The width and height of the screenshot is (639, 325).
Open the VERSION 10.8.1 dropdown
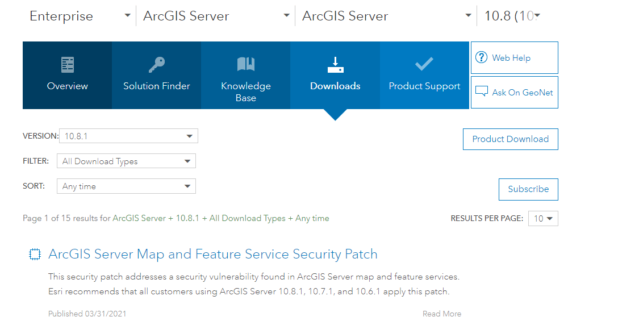click(129, 136)
